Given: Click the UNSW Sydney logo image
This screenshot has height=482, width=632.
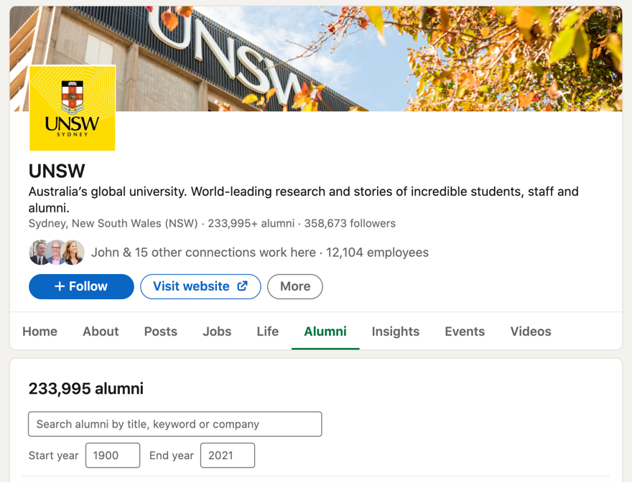Looking at the screenshot, I should [73, 108].
